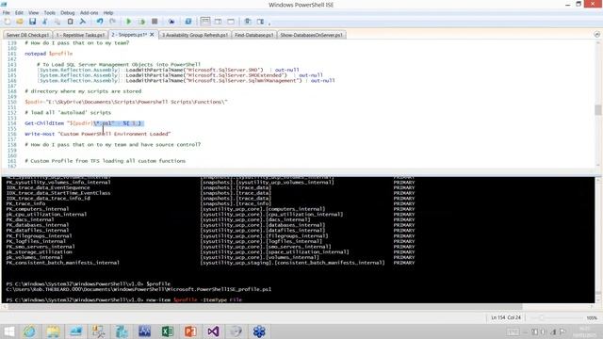The width and height of the screenshot is (603, 339).
Task: Open PowerPoint from the taskbar
Action: (190, 331)
